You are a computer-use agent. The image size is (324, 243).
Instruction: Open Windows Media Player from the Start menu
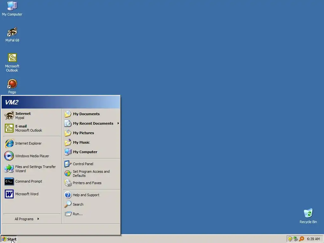coord(32,156)
